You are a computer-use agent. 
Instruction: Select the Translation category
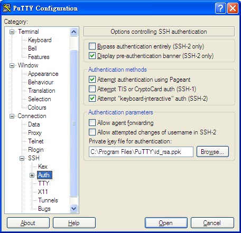42,91
